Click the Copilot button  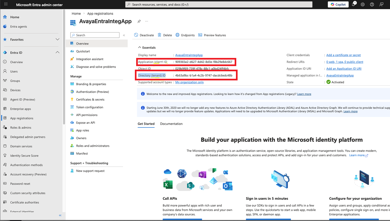click(338, 5)
